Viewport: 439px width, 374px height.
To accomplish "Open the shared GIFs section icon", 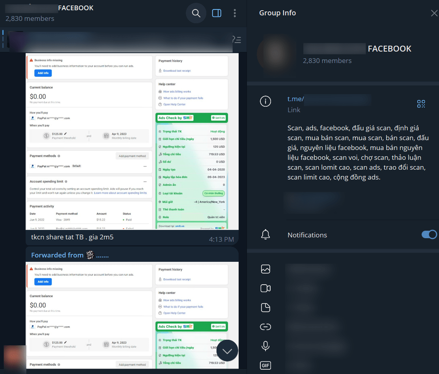I will [265, 365].
